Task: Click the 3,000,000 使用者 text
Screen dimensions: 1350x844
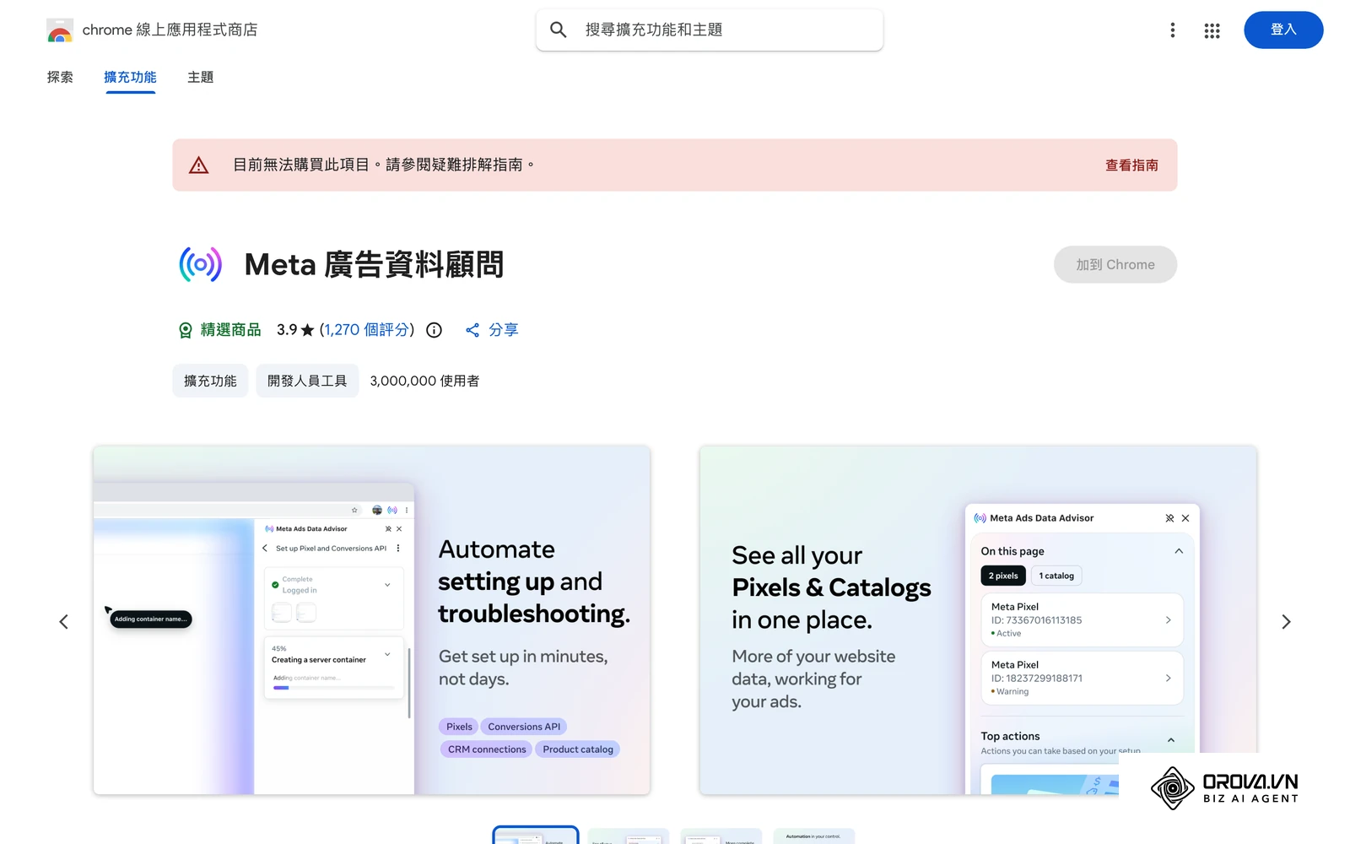Action: point(424,381)
